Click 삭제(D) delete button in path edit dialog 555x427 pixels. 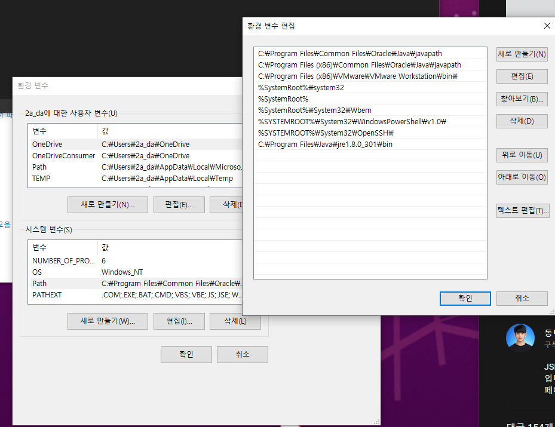[522, 121]
